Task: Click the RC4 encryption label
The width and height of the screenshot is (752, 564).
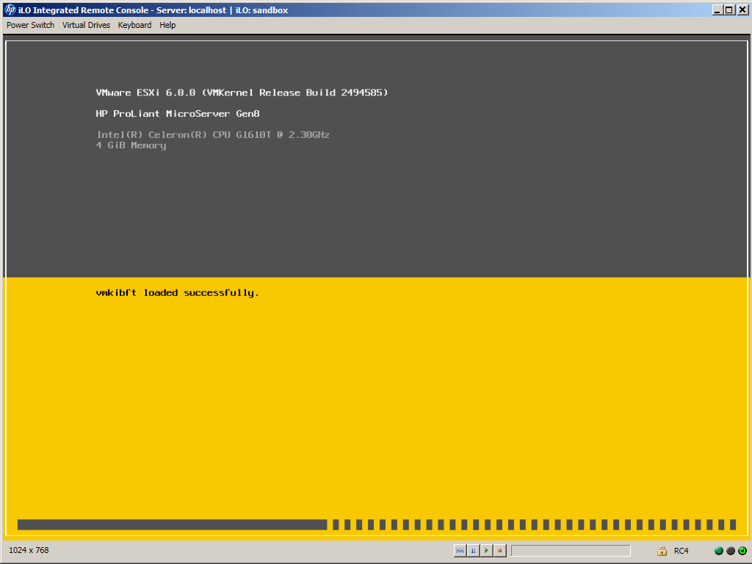Action: pyautogui.click(x=681, y=551)
